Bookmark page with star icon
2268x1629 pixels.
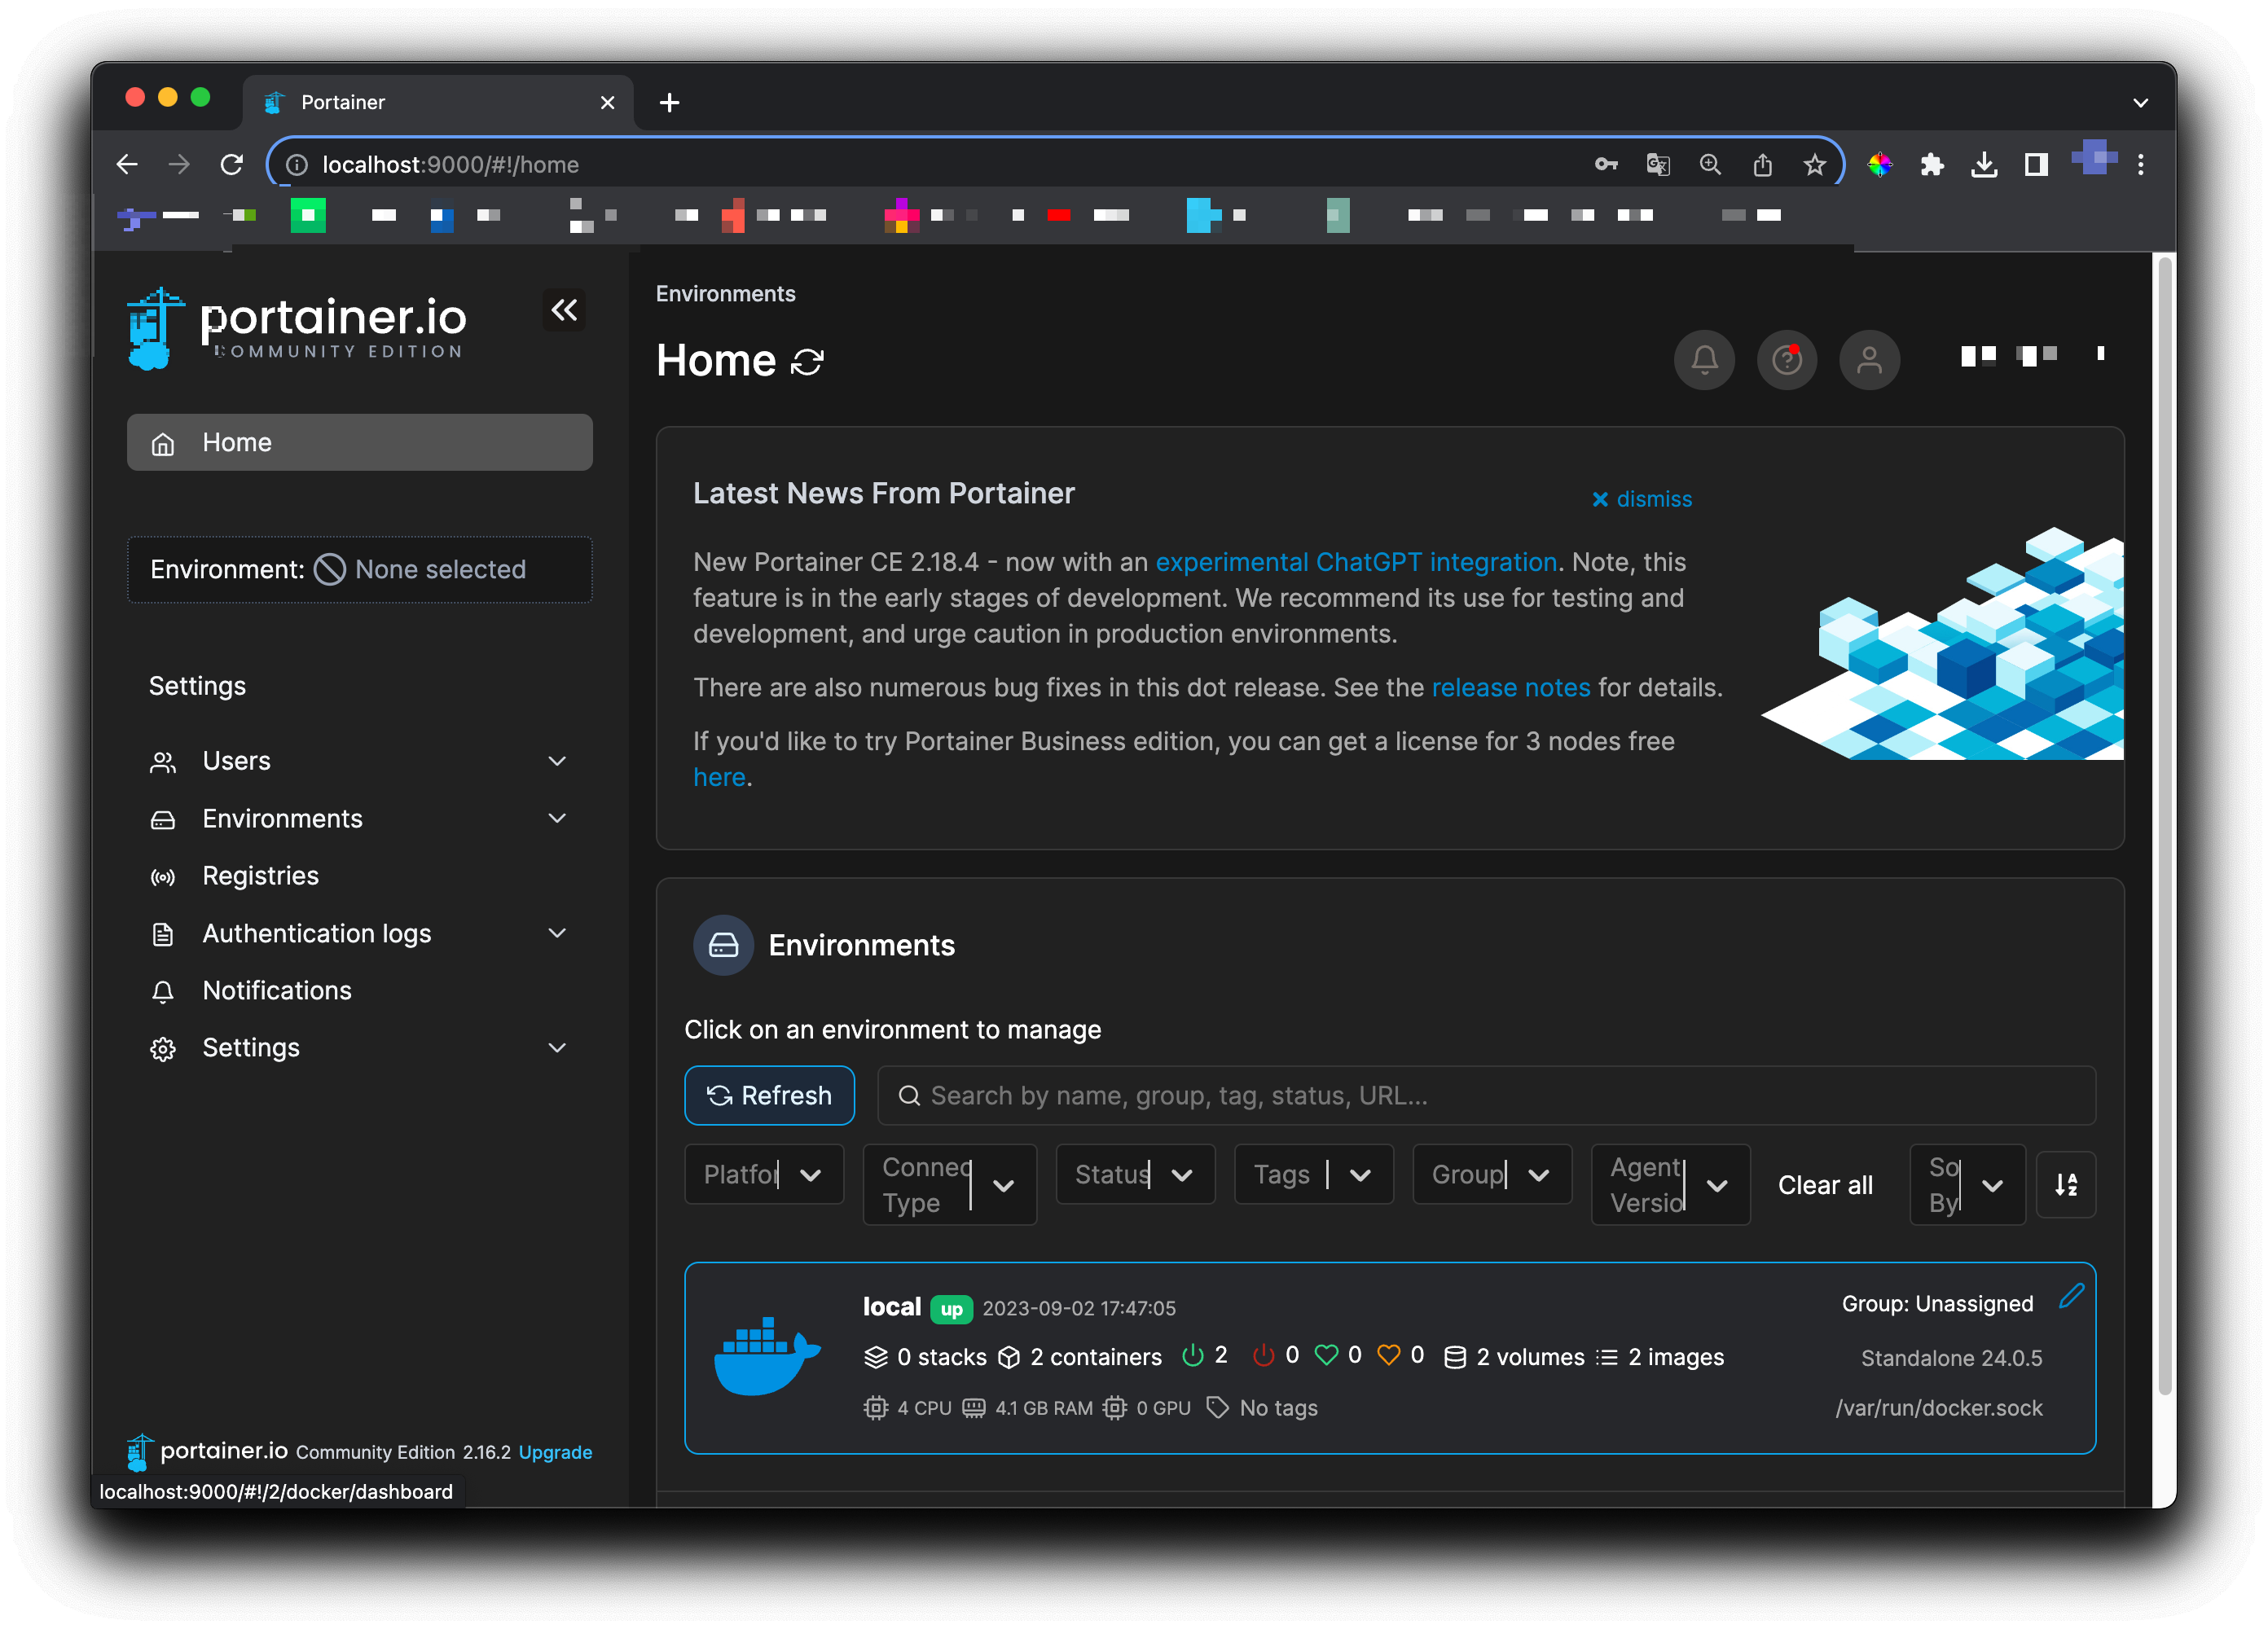(1814, 165)
